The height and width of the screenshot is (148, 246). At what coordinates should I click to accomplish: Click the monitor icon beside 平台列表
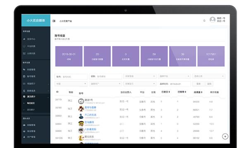(24, 46)
